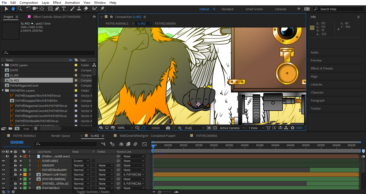
Task: Expand the SHITE Layers folder
Action: coord(3,65)
